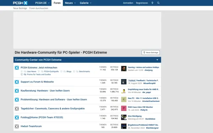Click username Blechdesigner

[152, 128]
